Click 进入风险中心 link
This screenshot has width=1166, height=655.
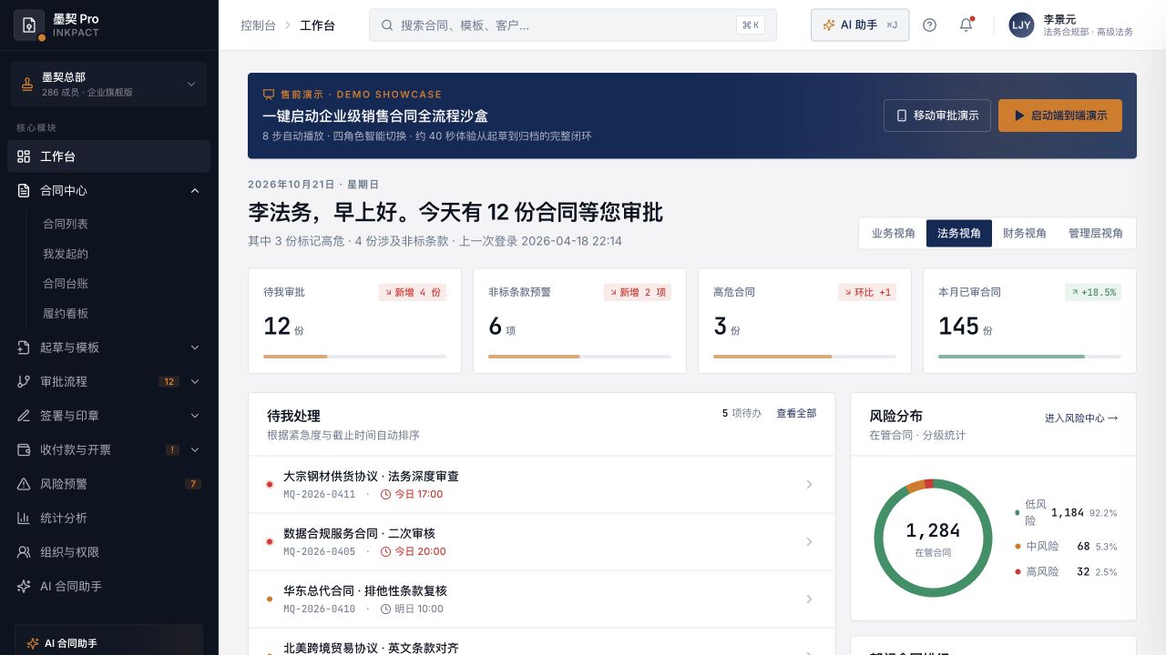tap(1081, 418)
